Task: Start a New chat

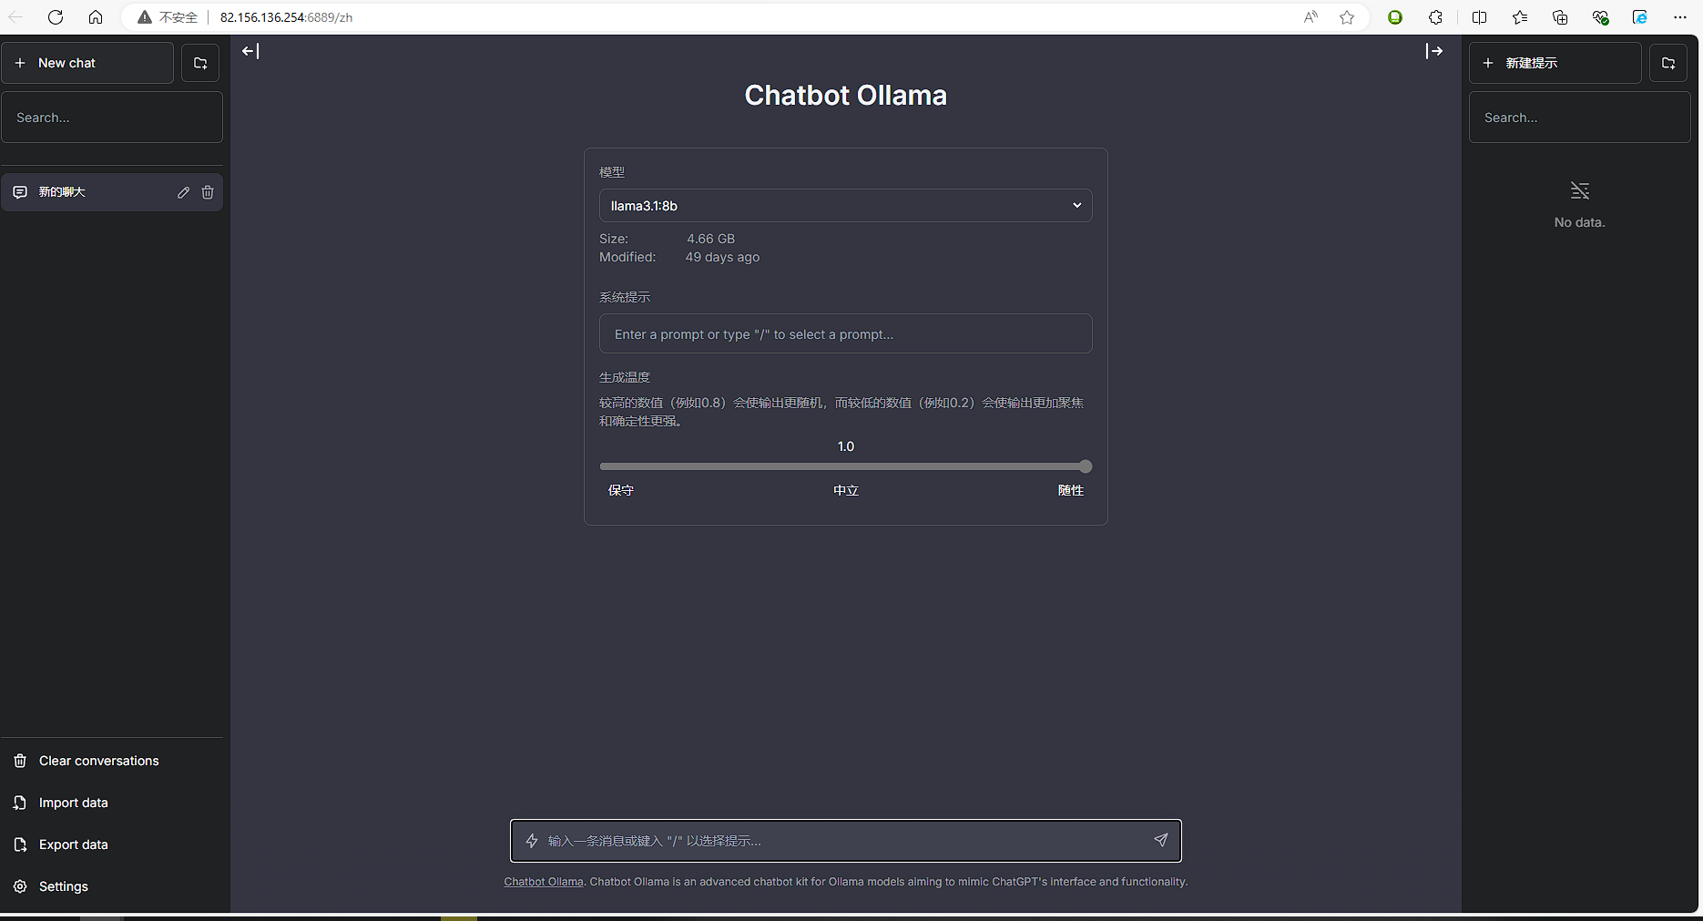Action: 87,63
